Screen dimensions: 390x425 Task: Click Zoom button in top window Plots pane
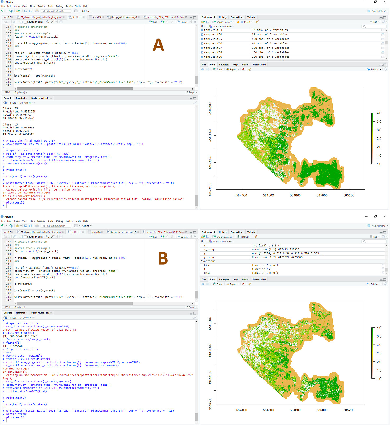[218, 69]
